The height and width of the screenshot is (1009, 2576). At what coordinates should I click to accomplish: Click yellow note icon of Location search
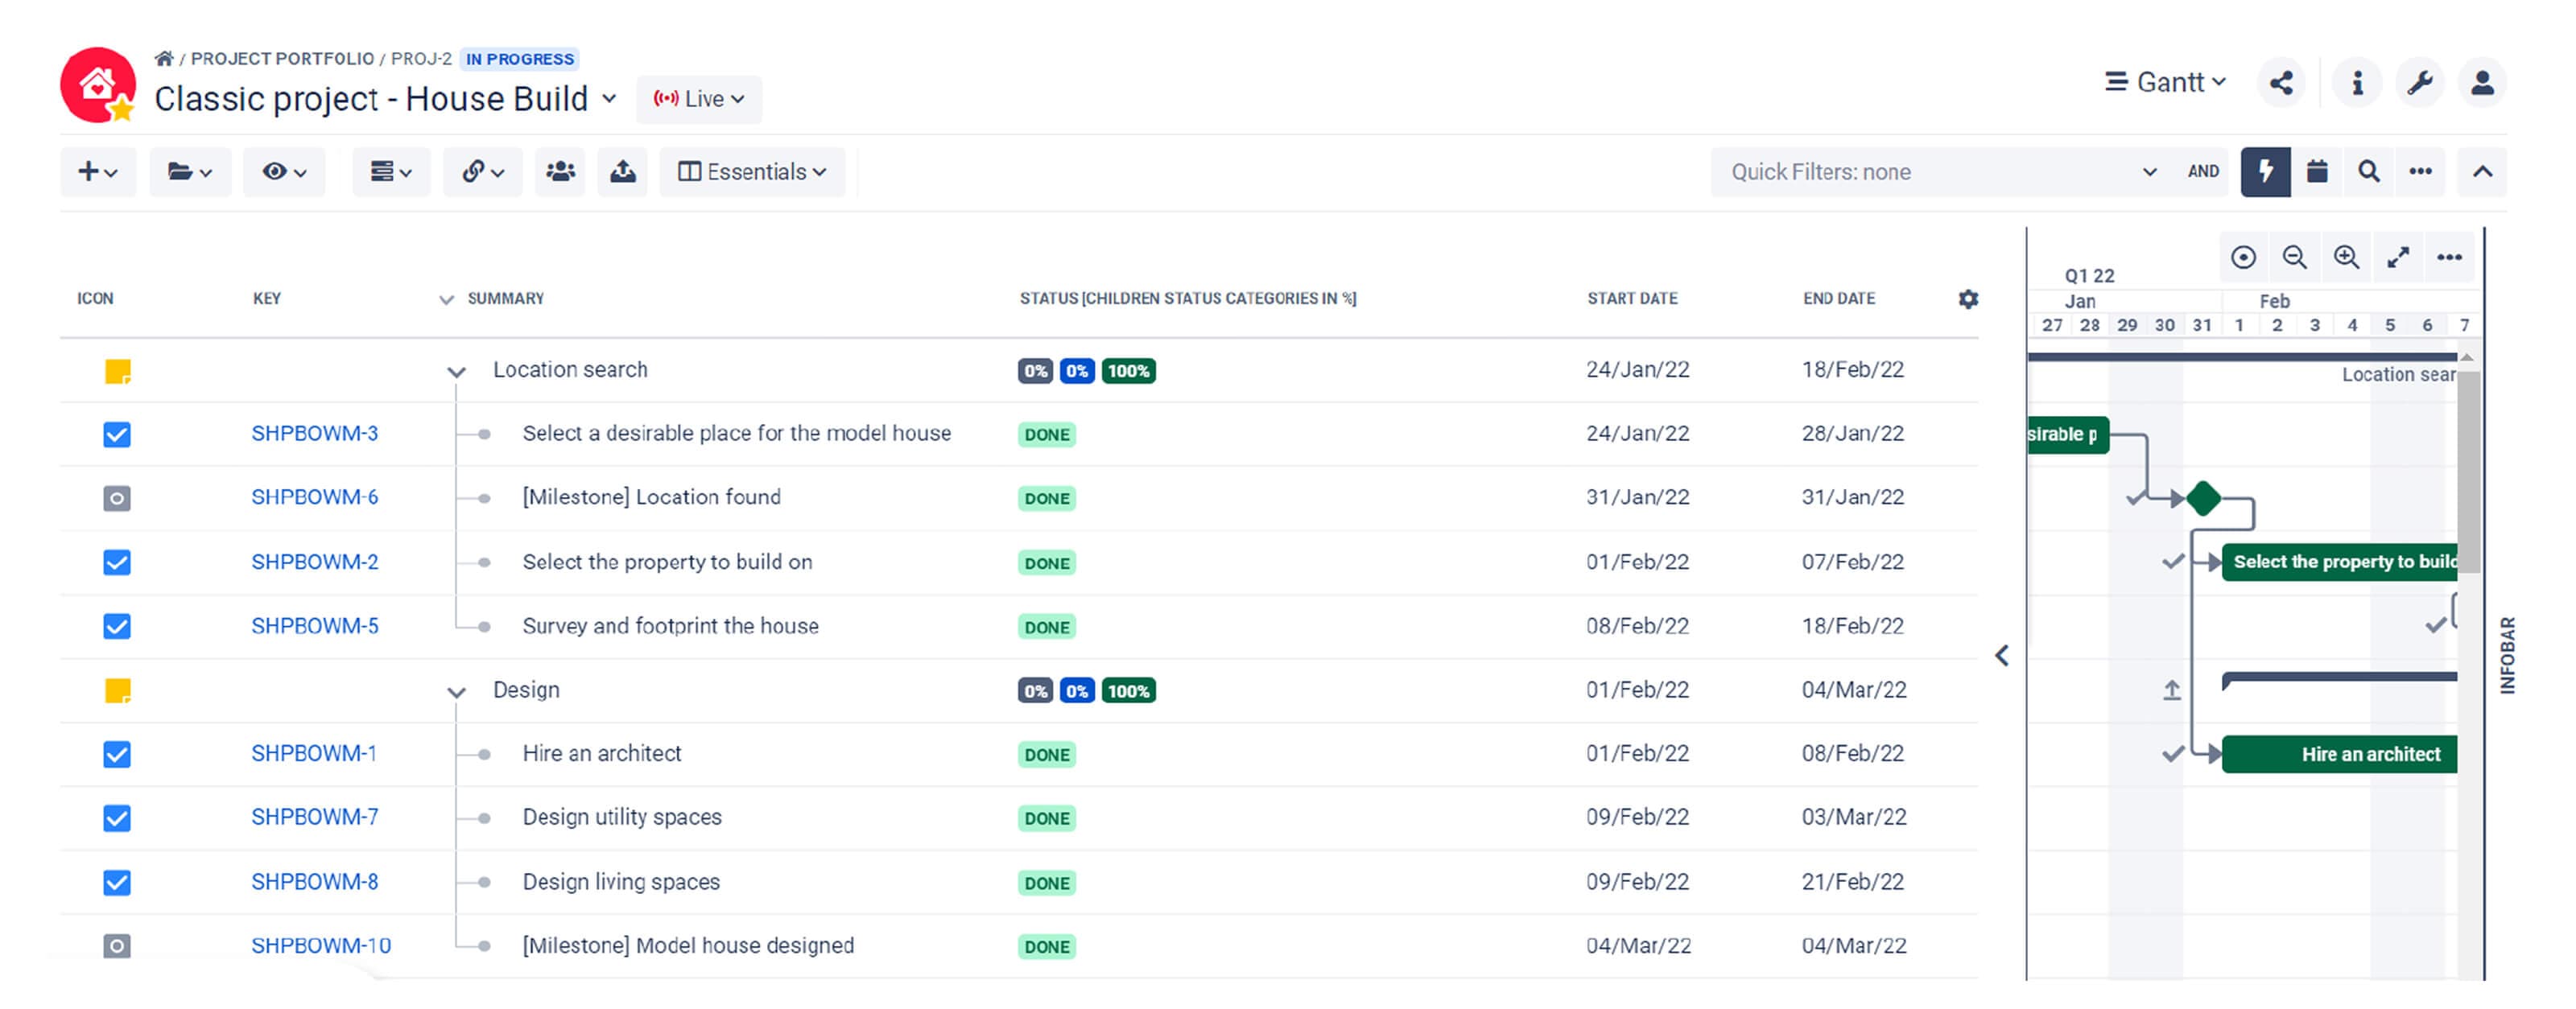click(118, 372)
